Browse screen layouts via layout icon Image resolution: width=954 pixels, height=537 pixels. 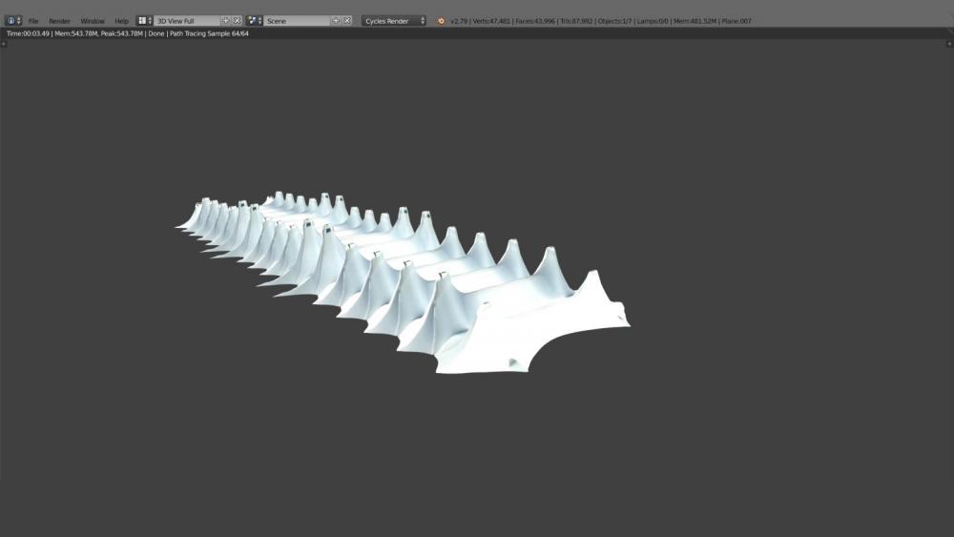click(x=144, y=20)
